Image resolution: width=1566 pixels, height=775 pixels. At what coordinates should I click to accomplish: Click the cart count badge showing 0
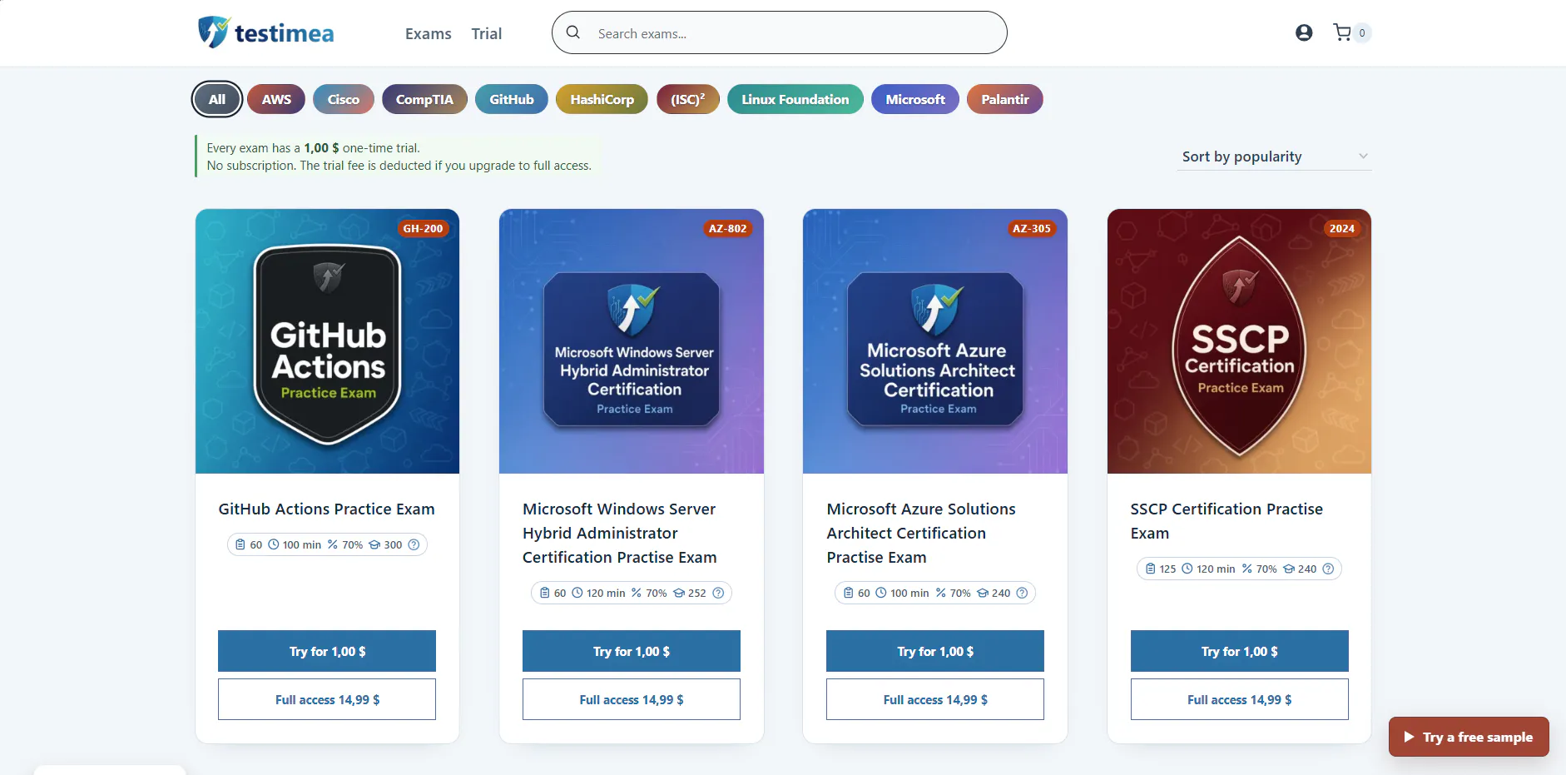pyautogui.click(x=1362, y=33)
